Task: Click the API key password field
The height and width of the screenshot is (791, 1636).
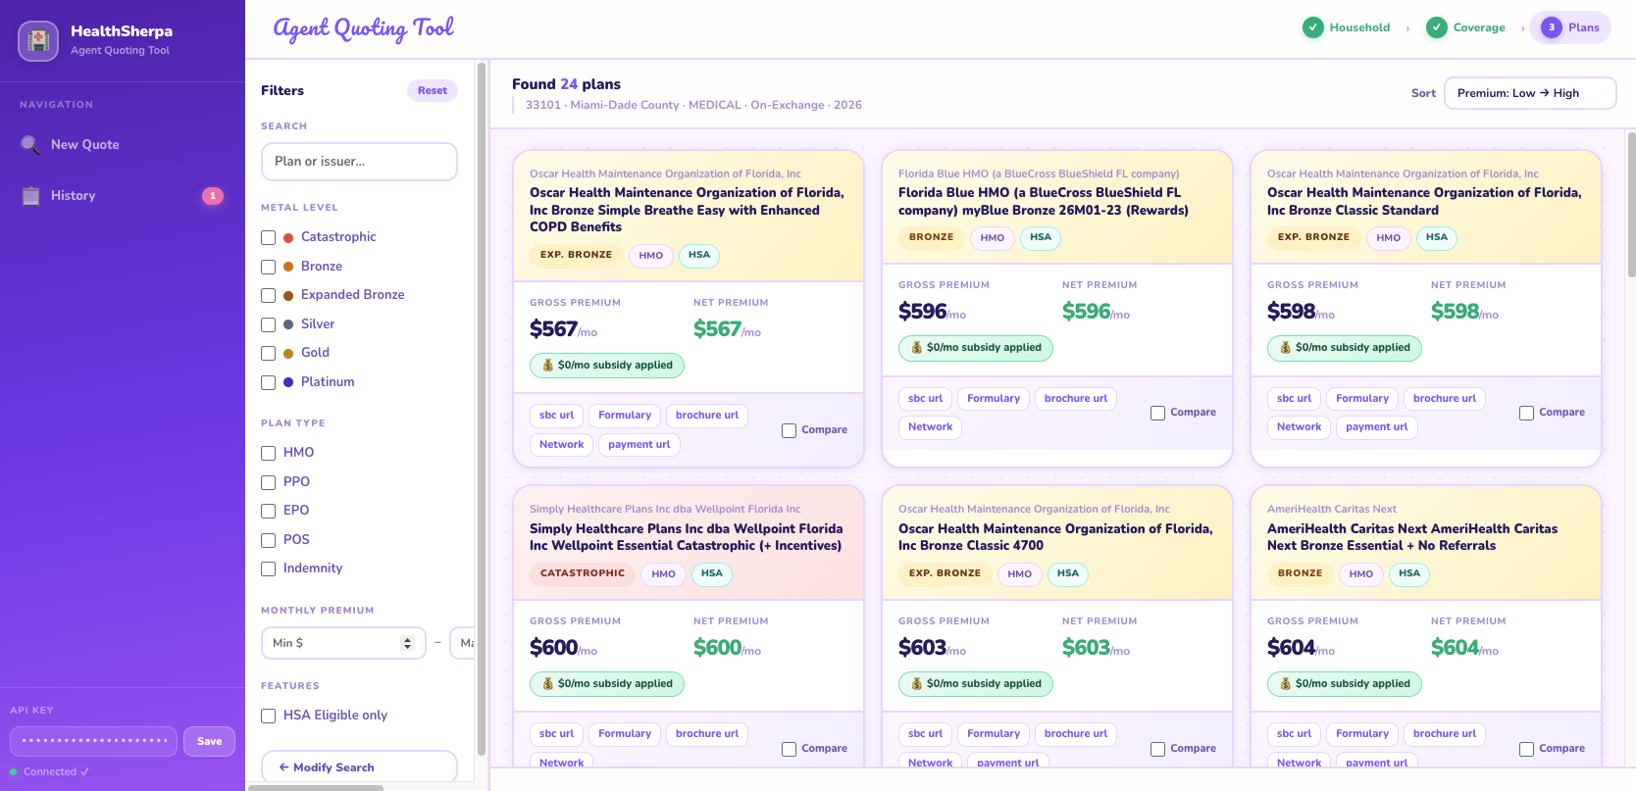Action: click(94, 742)
